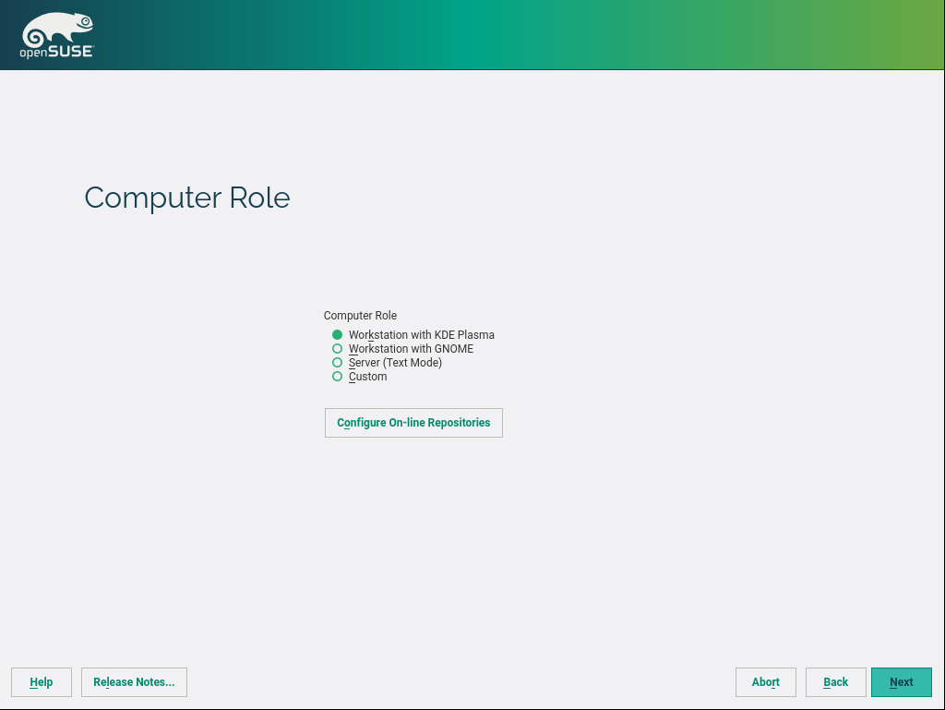The image size is (945, 710).
Task: Pick the Custom role radio button
Action: (338, 377)
